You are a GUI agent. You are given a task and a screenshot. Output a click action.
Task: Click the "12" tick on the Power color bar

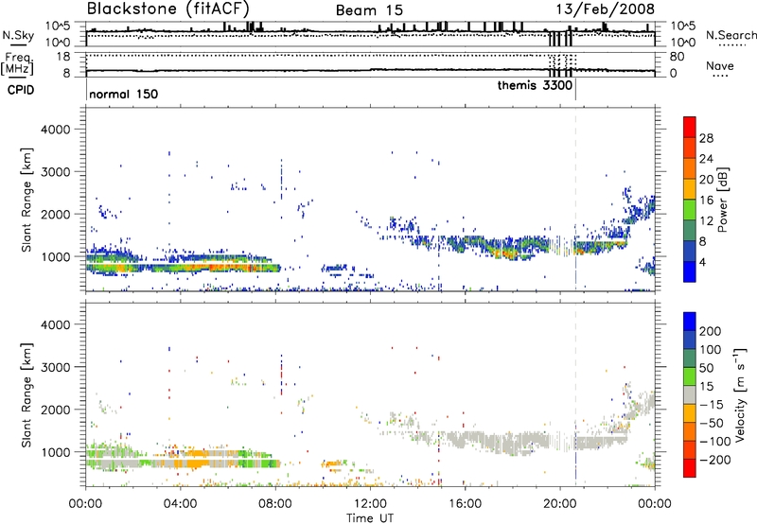coord(706,221)
